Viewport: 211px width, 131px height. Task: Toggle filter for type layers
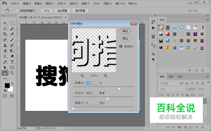tap(192, 83)
